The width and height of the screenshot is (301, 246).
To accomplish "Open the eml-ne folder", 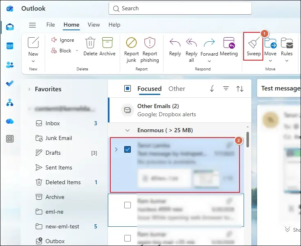I will coord(66,212).
